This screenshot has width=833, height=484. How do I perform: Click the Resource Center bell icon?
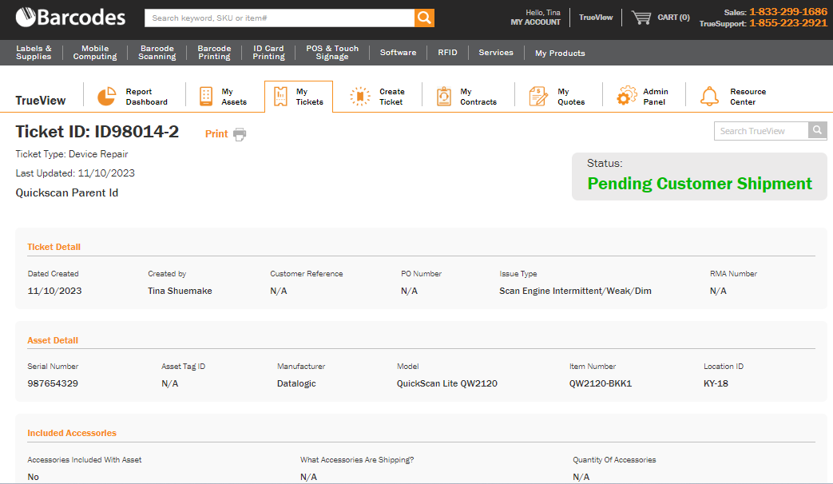click(x=709, y=97)
